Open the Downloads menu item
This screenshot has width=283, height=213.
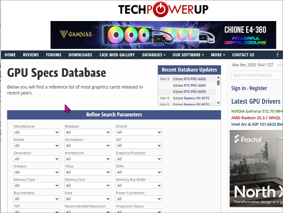pyautogui.click(x=80, y=55)
